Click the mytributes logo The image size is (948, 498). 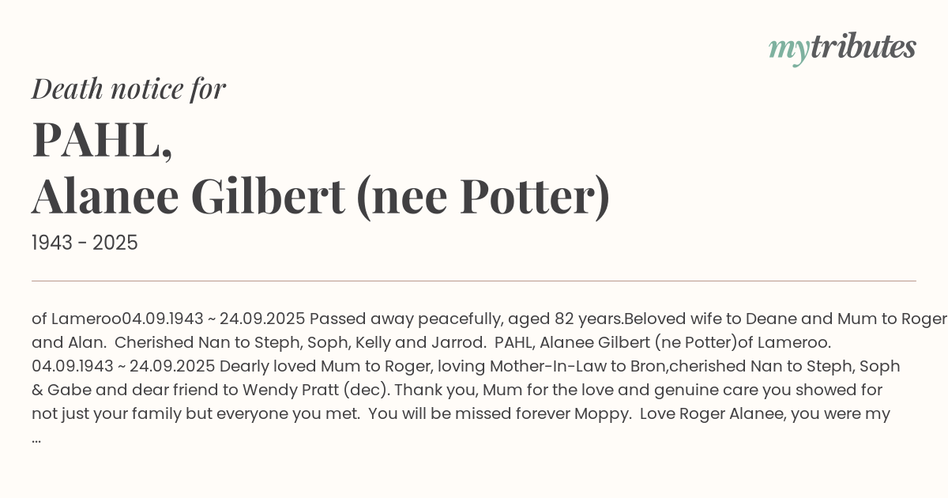click(842, 48)
